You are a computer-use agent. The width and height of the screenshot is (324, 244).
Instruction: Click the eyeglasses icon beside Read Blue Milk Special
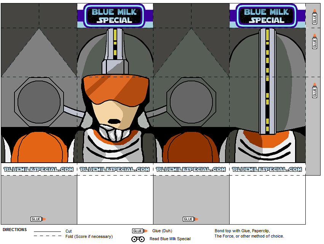(x=138, y=239)
